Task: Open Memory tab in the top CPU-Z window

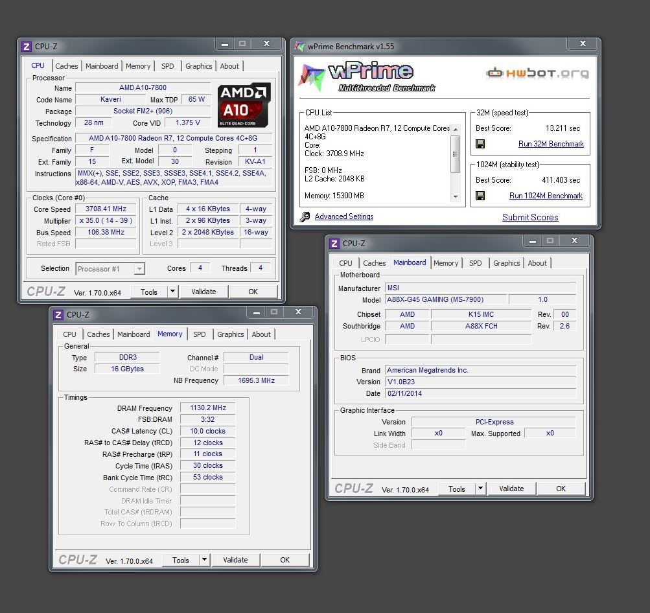Action: 138,66
